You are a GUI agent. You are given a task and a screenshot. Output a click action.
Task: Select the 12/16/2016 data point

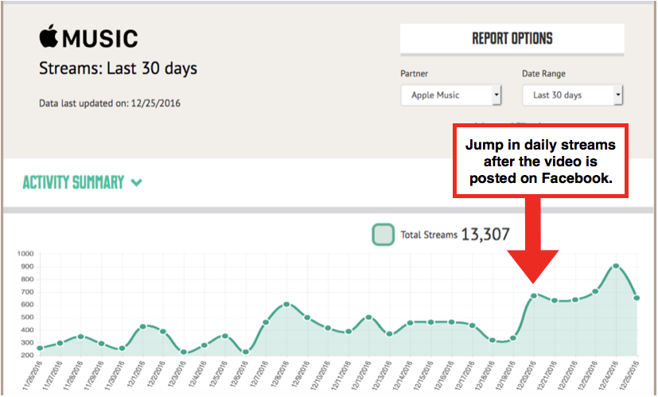click(x=452, y=322)
